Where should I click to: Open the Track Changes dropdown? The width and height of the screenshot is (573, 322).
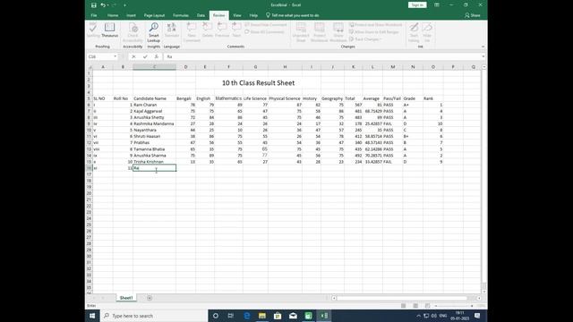coord(365,39)
